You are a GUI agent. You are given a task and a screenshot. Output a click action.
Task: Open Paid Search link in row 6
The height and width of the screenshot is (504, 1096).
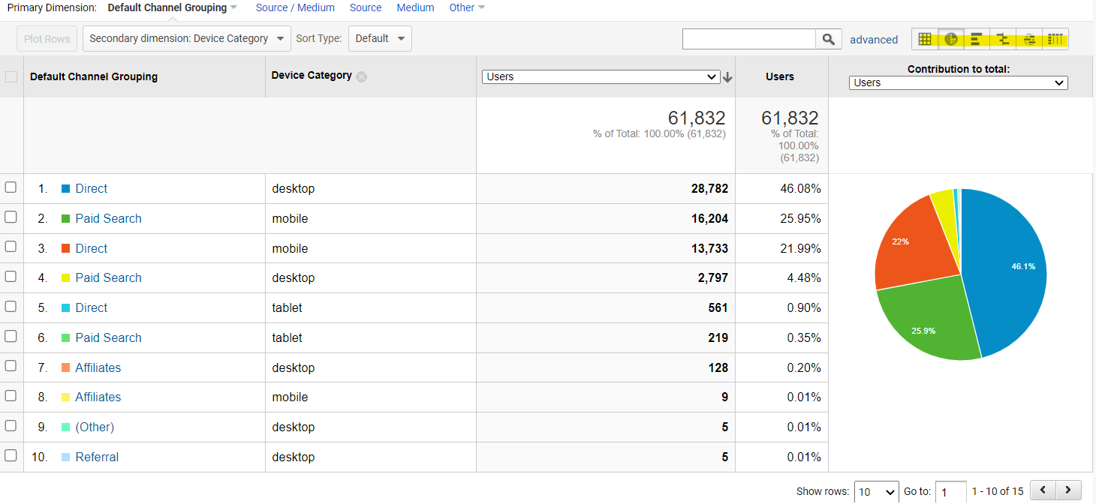(108, 337)
